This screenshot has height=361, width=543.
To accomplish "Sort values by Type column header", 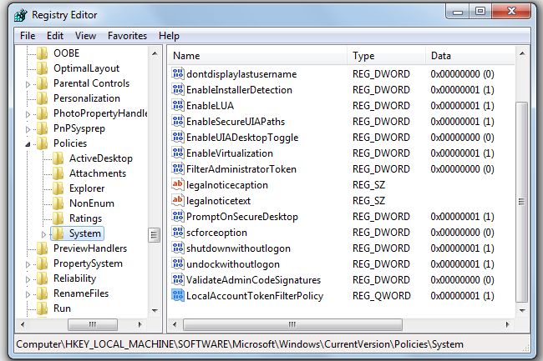I will click(386, 56).
